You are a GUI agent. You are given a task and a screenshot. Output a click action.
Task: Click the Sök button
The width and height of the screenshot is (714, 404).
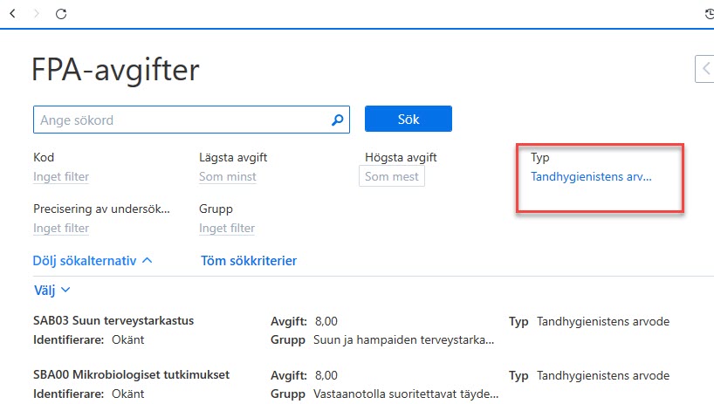[408, 119]
